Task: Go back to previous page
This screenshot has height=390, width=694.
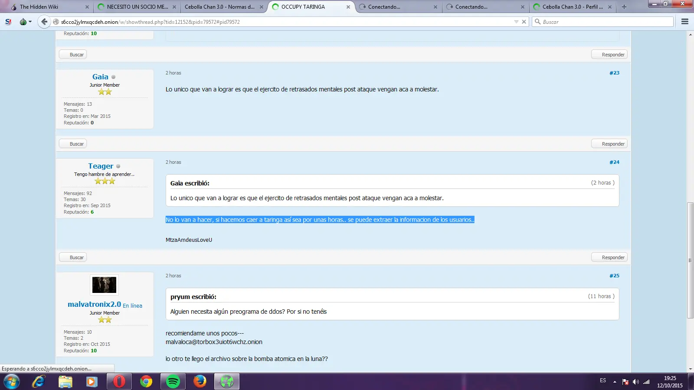Action: point(44,22)
